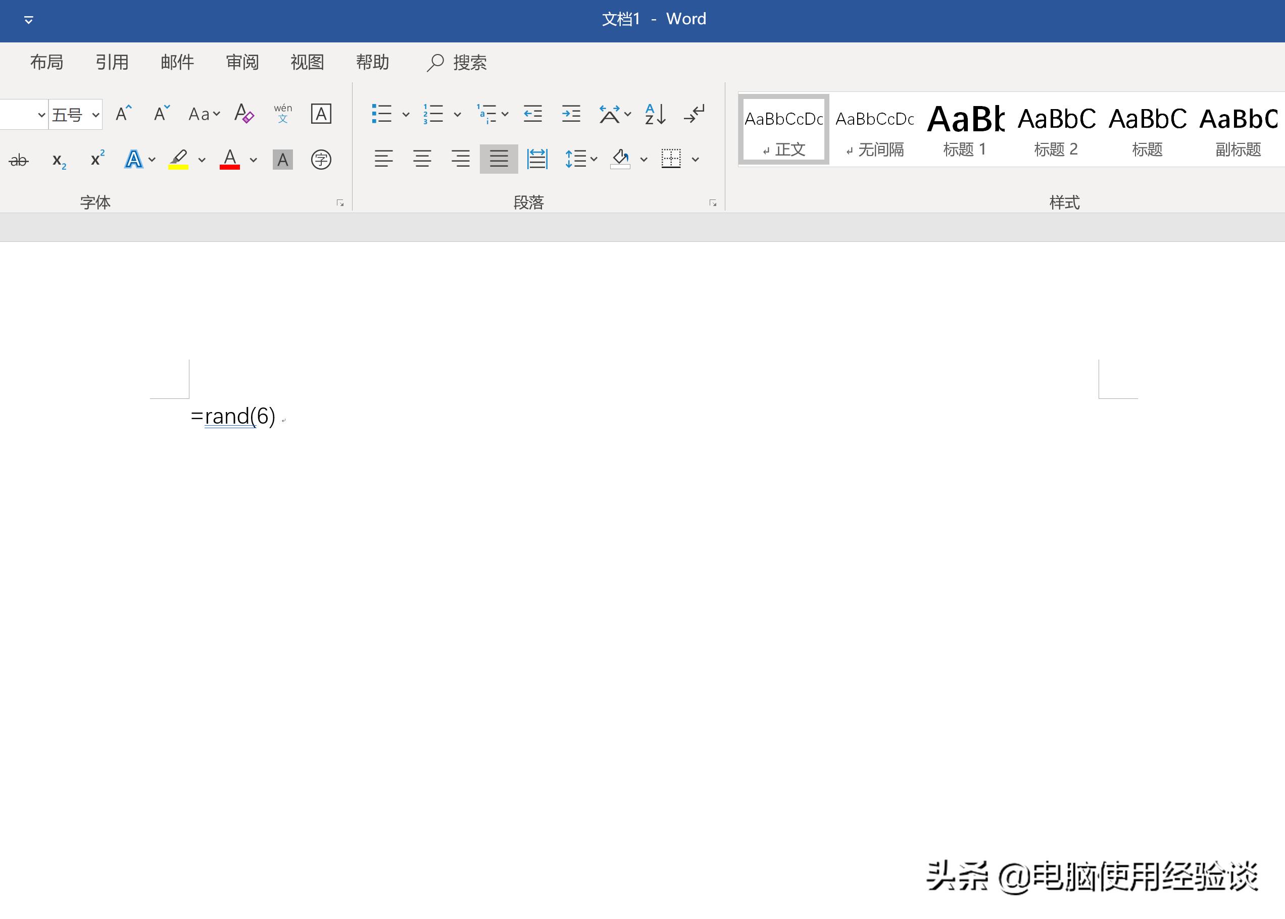Toggle center text alignment
Image resolution: width=1285 pixels, height=919 pixels.
[x=422, y=159]
